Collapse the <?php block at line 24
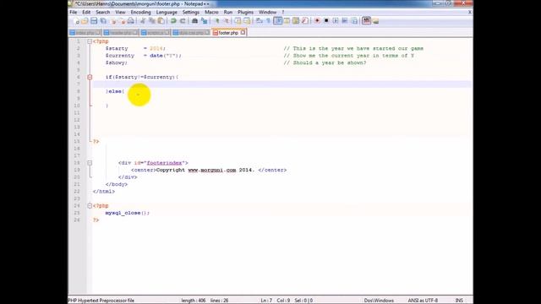The image size is (541, 304). (x=90, y=206)
